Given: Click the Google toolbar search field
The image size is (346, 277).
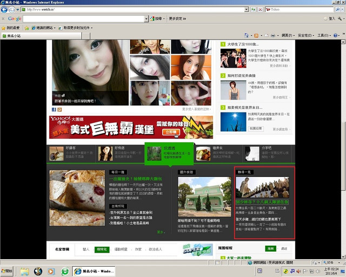Looking at the screenshot, I should pos(84,19).
